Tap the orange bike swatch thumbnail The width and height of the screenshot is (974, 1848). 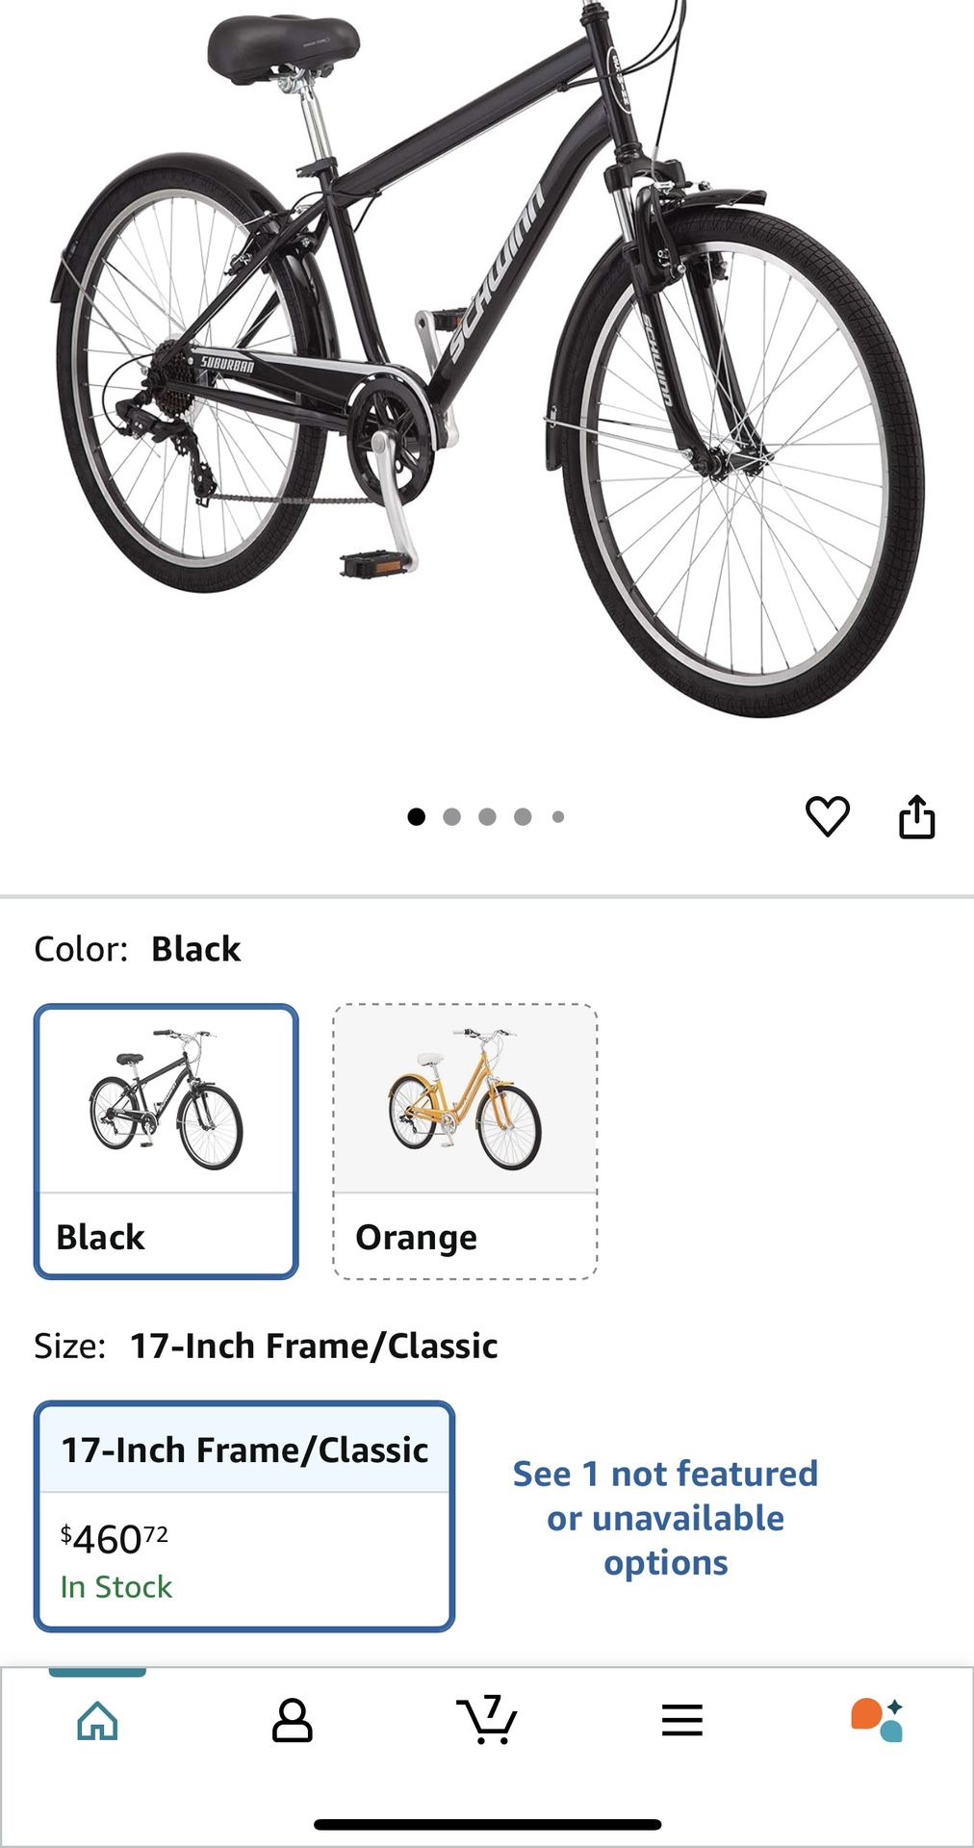point(465,1100)
